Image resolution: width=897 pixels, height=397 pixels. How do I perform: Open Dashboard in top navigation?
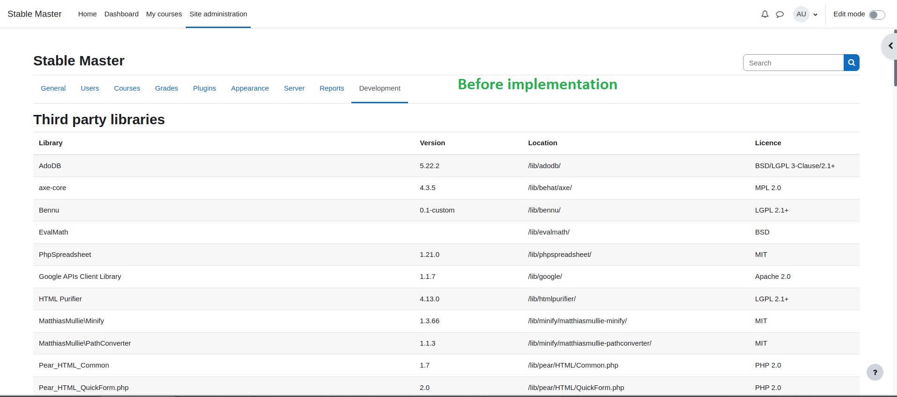click(x=121, y=14)
